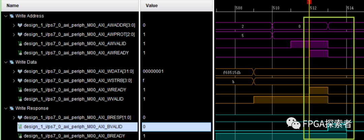Screen dimensions: 364x140
Task: Click the BREADY value 1
Action: click(x=144, y=136)
